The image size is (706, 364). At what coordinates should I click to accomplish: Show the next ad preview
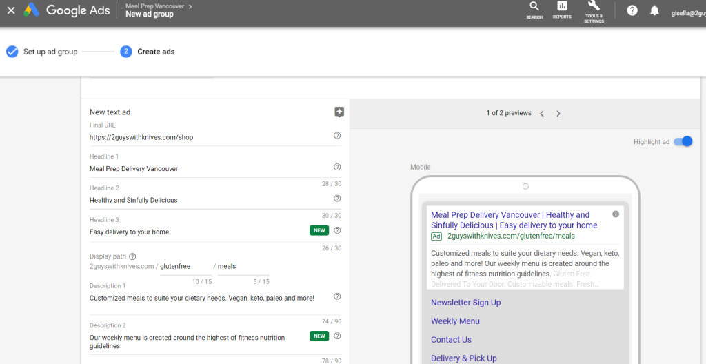(558, 114)
